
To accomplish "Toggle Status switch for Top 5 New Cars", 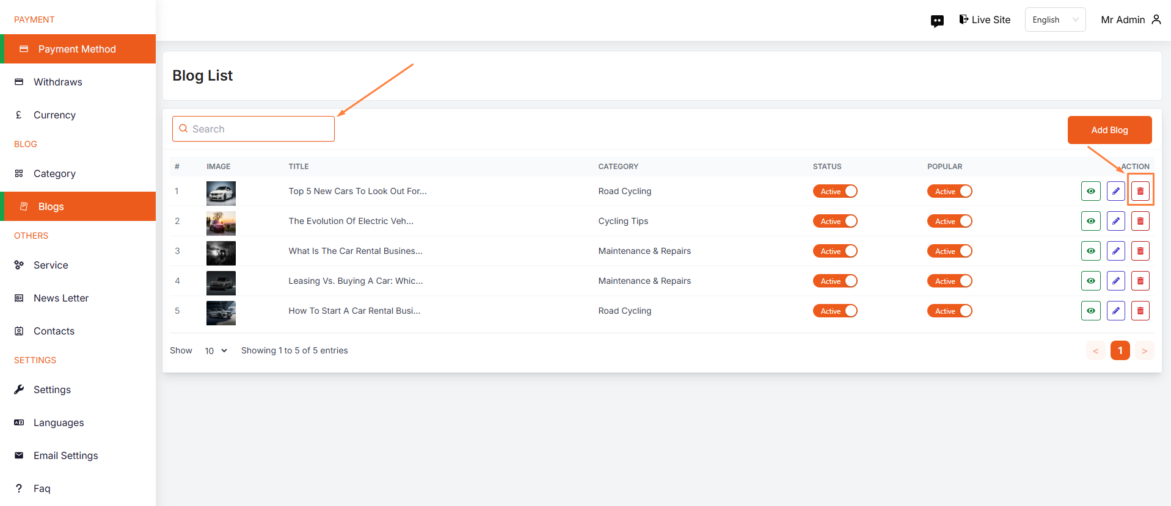I will (835, 191).
